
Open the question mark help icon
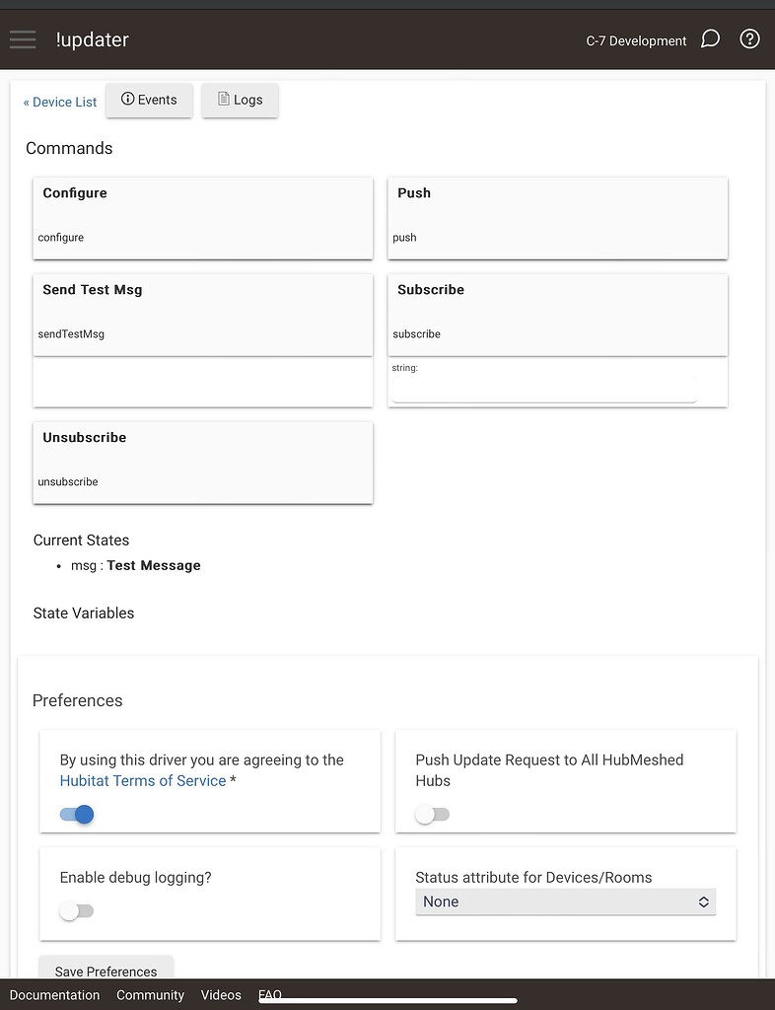749,38
